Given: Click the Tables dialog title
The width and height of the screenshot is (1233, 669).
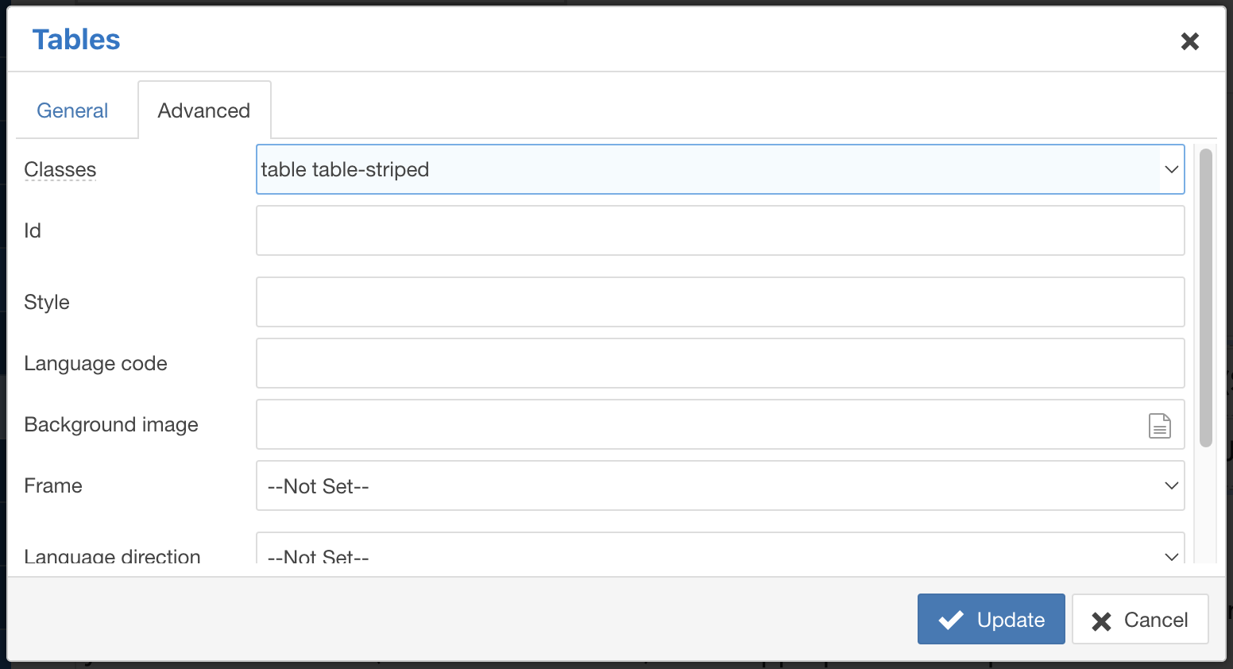Looking at the screenshot, I should pos(76,40).
